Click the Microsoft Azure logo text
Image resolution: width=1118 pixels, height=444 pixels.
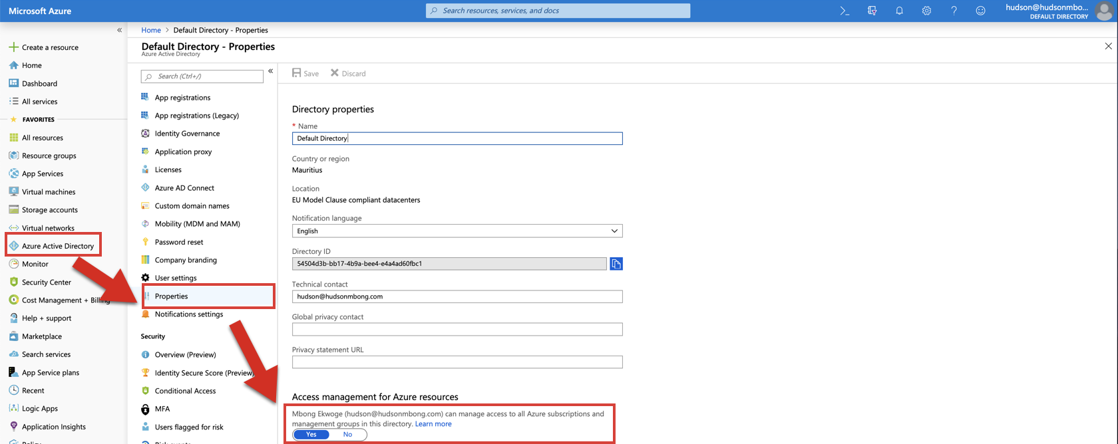coord(40,11)
